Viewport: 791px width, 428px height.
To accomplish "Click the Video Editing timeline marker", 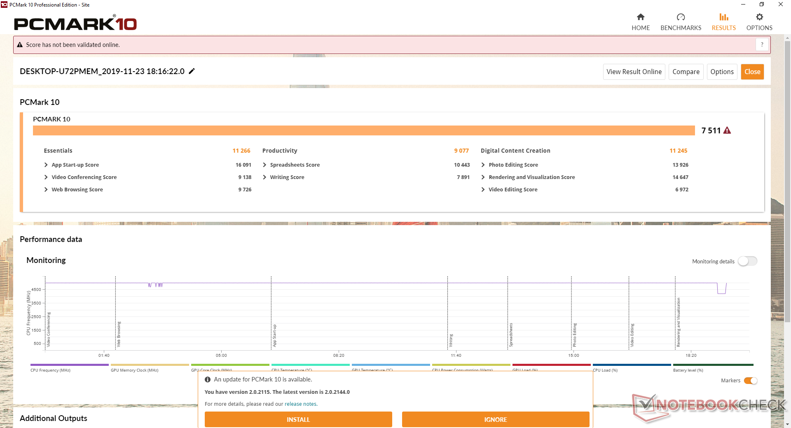I will (x=632, y=335).
